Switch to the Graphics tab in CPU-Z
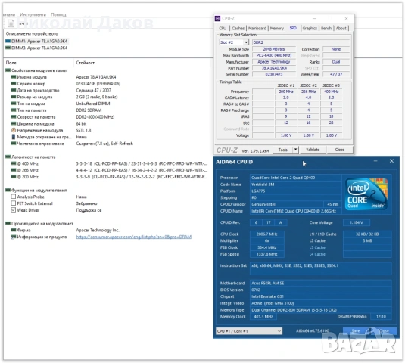Viewport: 405px width, 363px height. click(310, 29)
